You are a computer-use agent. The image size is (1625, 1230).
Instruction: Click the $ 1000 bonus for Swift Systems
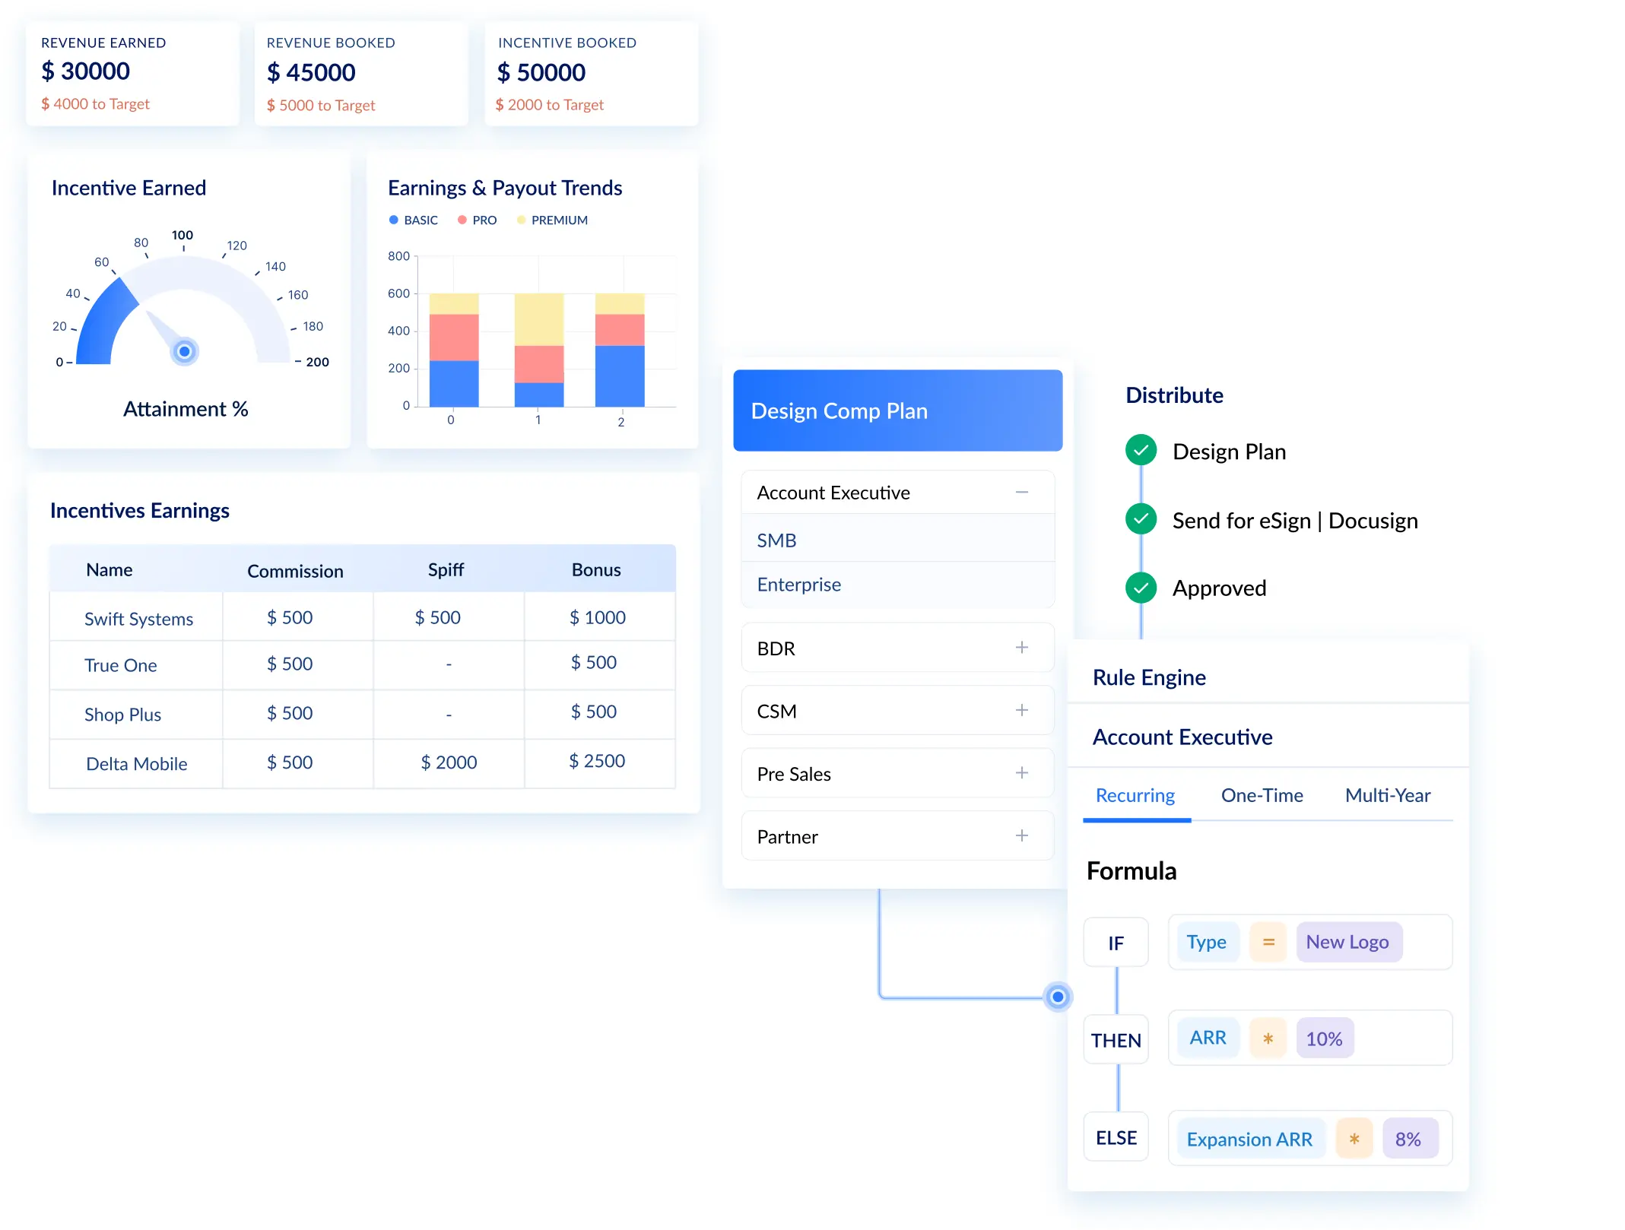(598, 617)
